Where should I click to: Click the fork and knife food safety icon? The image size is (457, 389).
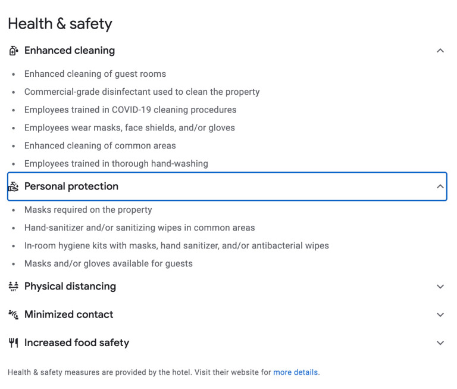click(x=13, y=343)
